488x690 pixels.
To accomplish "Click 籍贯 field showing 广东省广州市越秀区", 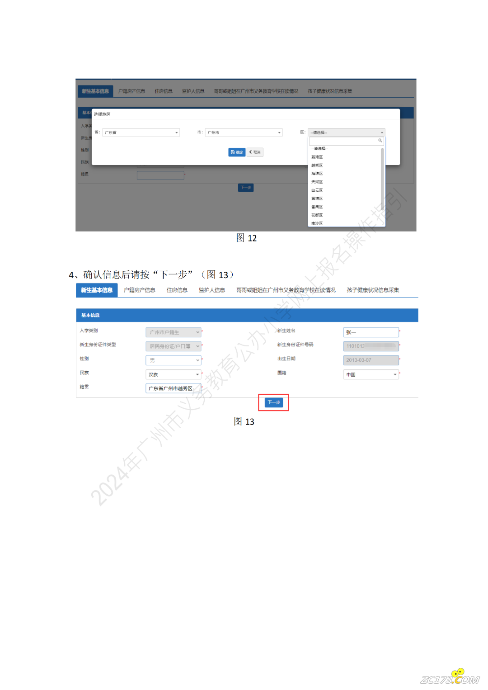I will [174, 388].
